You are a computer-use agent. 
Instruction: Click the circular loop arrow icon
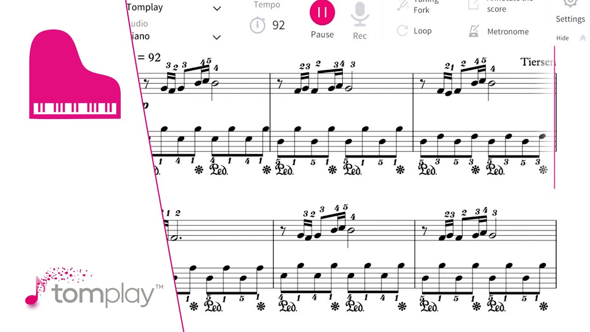pyautogui.click(x=402, y=31)
